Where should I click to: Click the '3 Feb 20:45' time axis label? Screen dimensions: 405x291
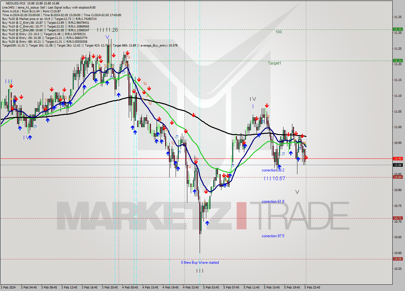point(110,288)
